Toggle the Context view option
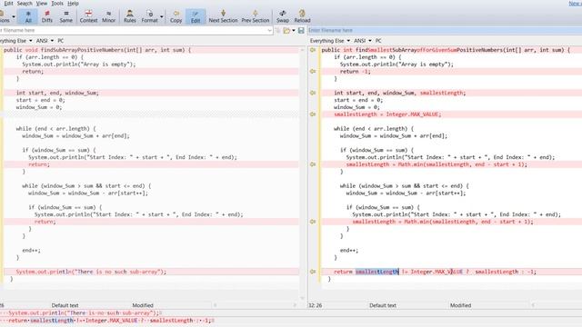The width and height of the screenshot is (582, 327). pos(88,16)
